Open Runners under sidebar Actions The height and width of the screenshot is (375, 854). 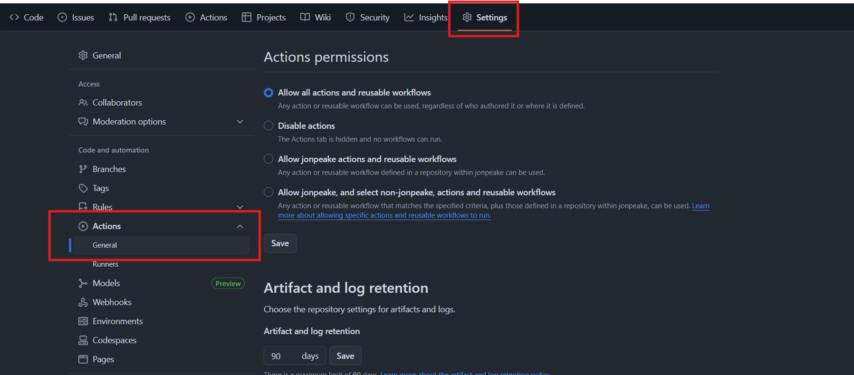[106, 264]
